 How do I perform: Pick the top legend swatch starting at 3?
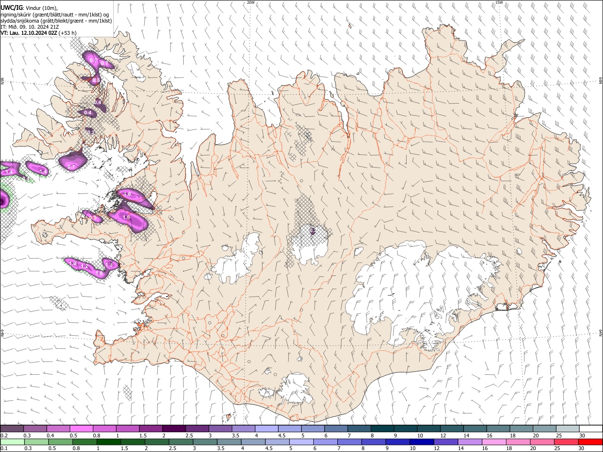220,428
